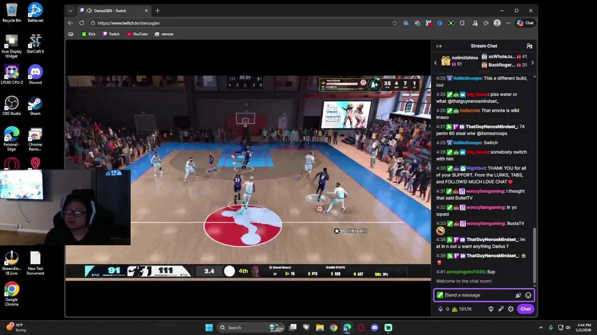Open the media music control icon
The image size is (597, 335).
(475, 23)
